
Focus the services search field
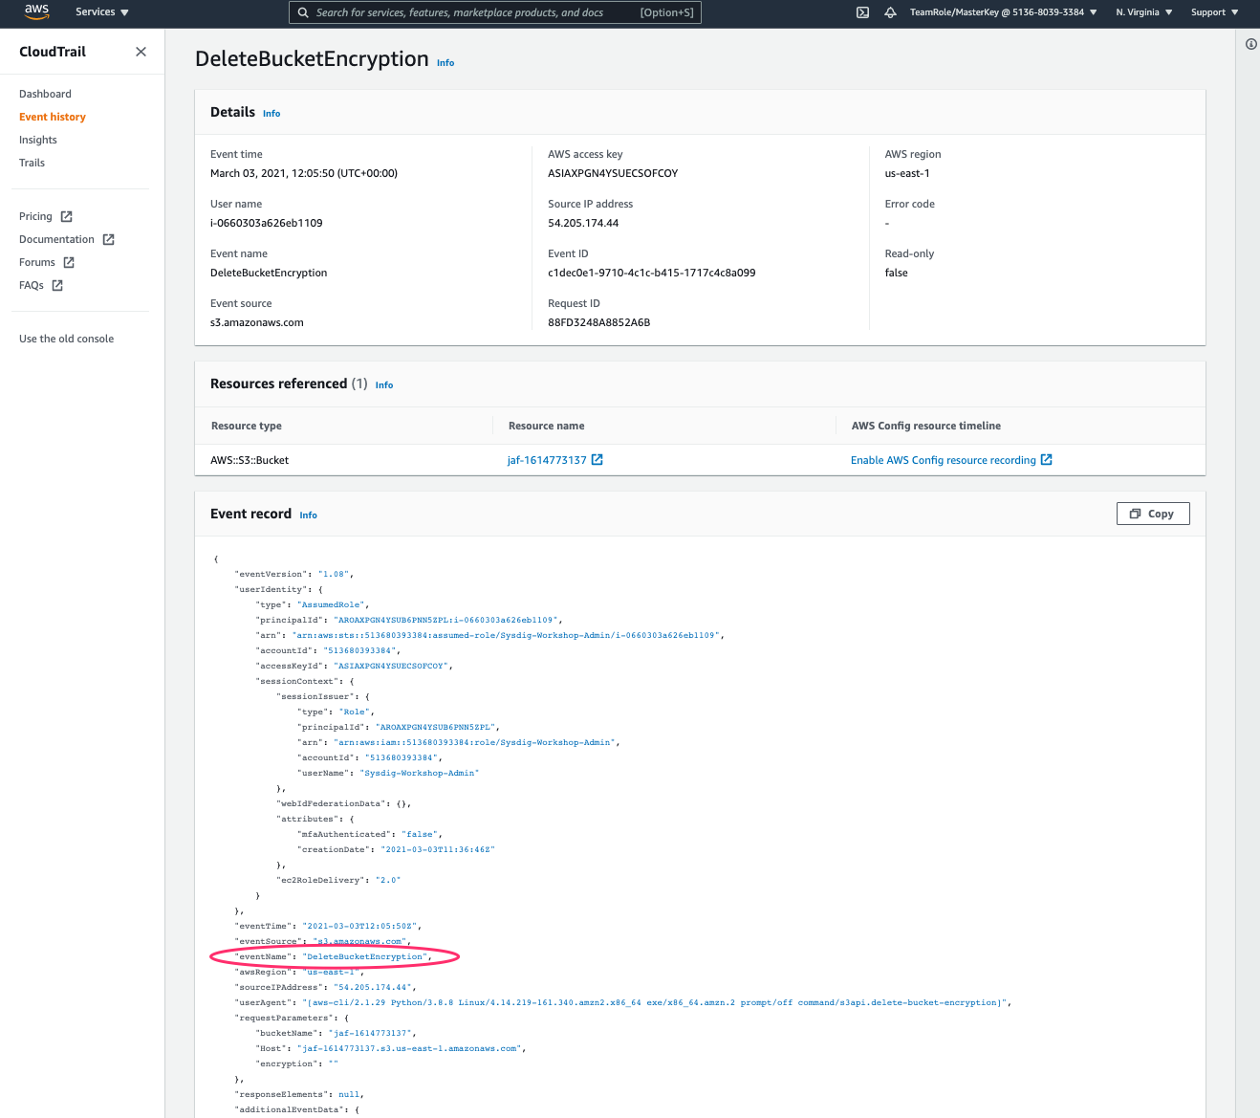point(495,12)
